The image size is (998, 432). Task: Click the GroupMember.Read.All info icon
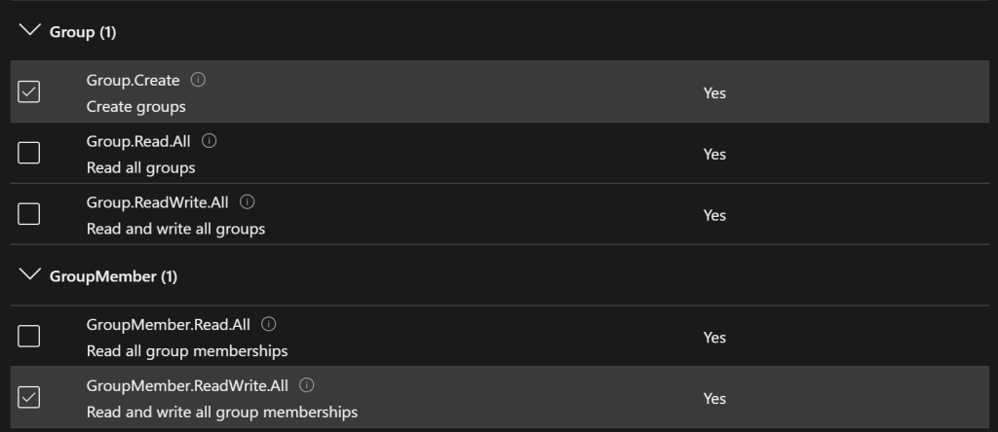[x=269, y=324]
